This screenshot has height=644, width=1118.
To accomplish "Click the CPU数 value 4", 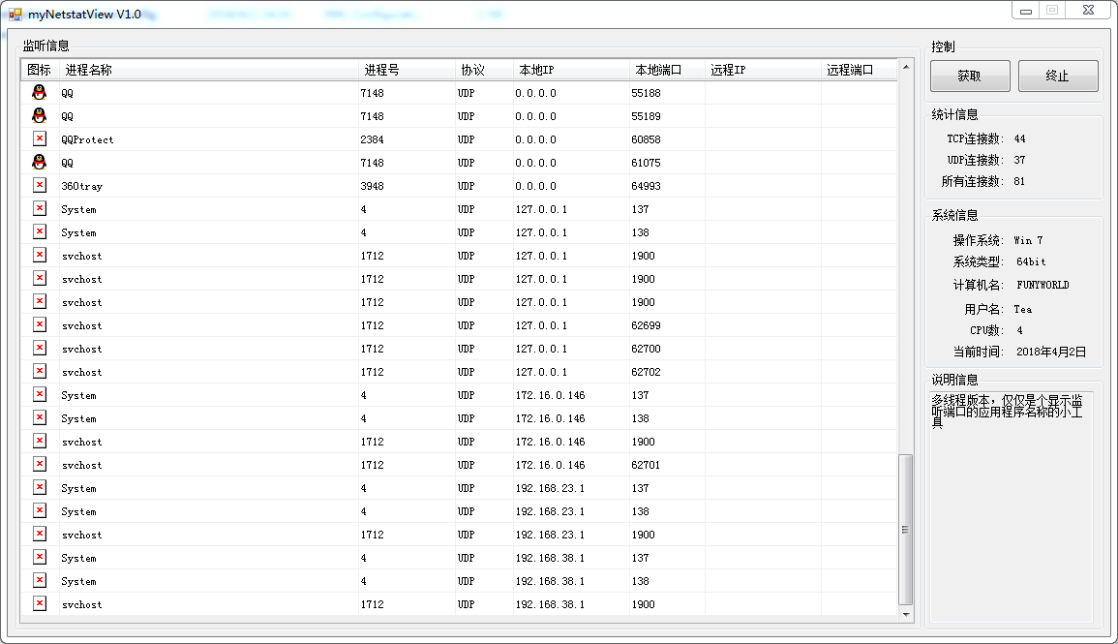I will 1019,331.
